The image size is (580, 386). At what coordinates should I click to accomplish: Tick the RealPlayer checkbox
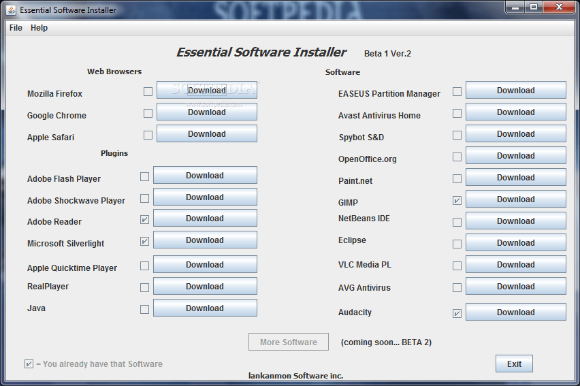click(x=144, y=287)
